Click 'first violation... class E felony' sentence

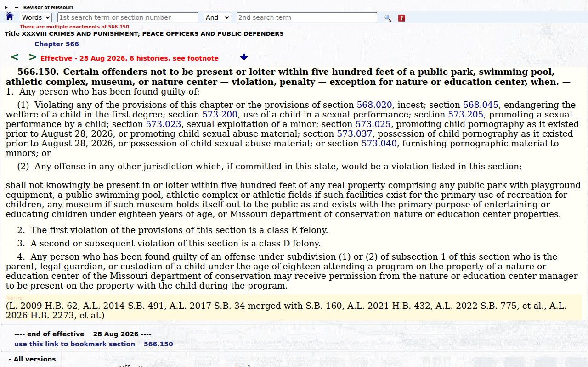(x=173, y=230)
